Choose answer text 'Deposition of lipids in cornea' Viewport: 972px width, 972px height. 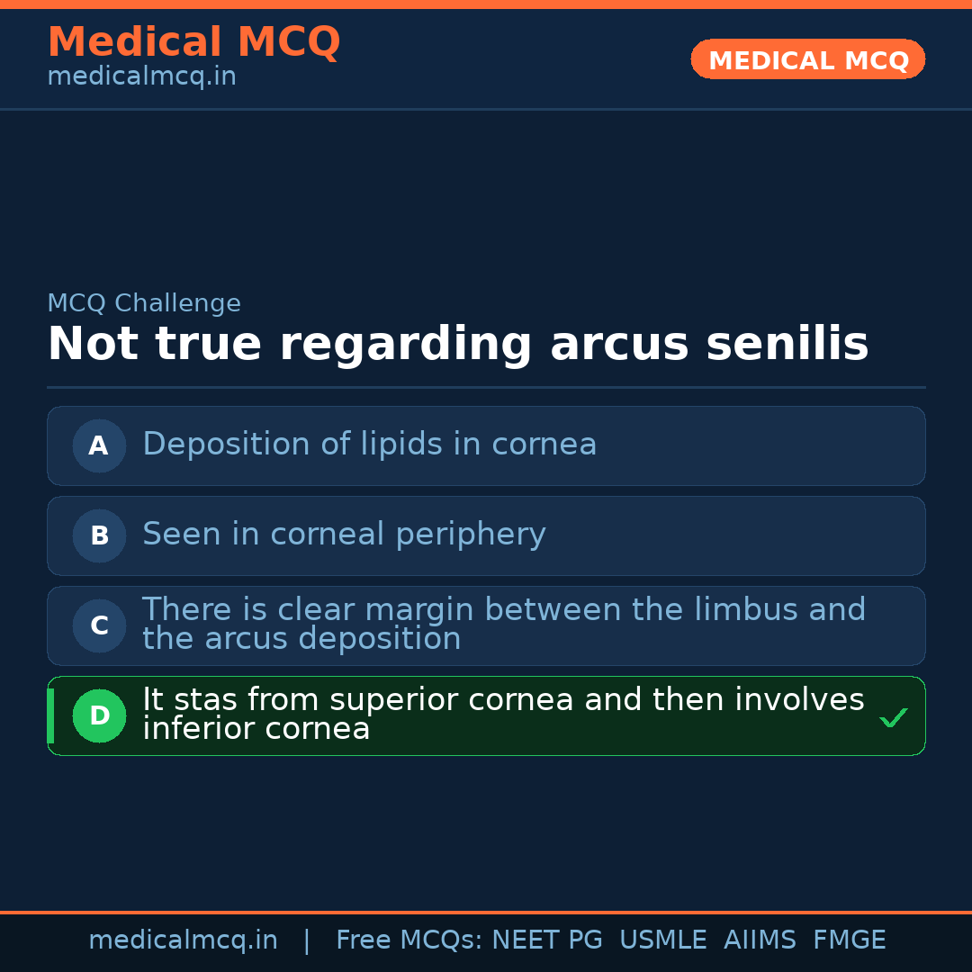click(369, 445)
